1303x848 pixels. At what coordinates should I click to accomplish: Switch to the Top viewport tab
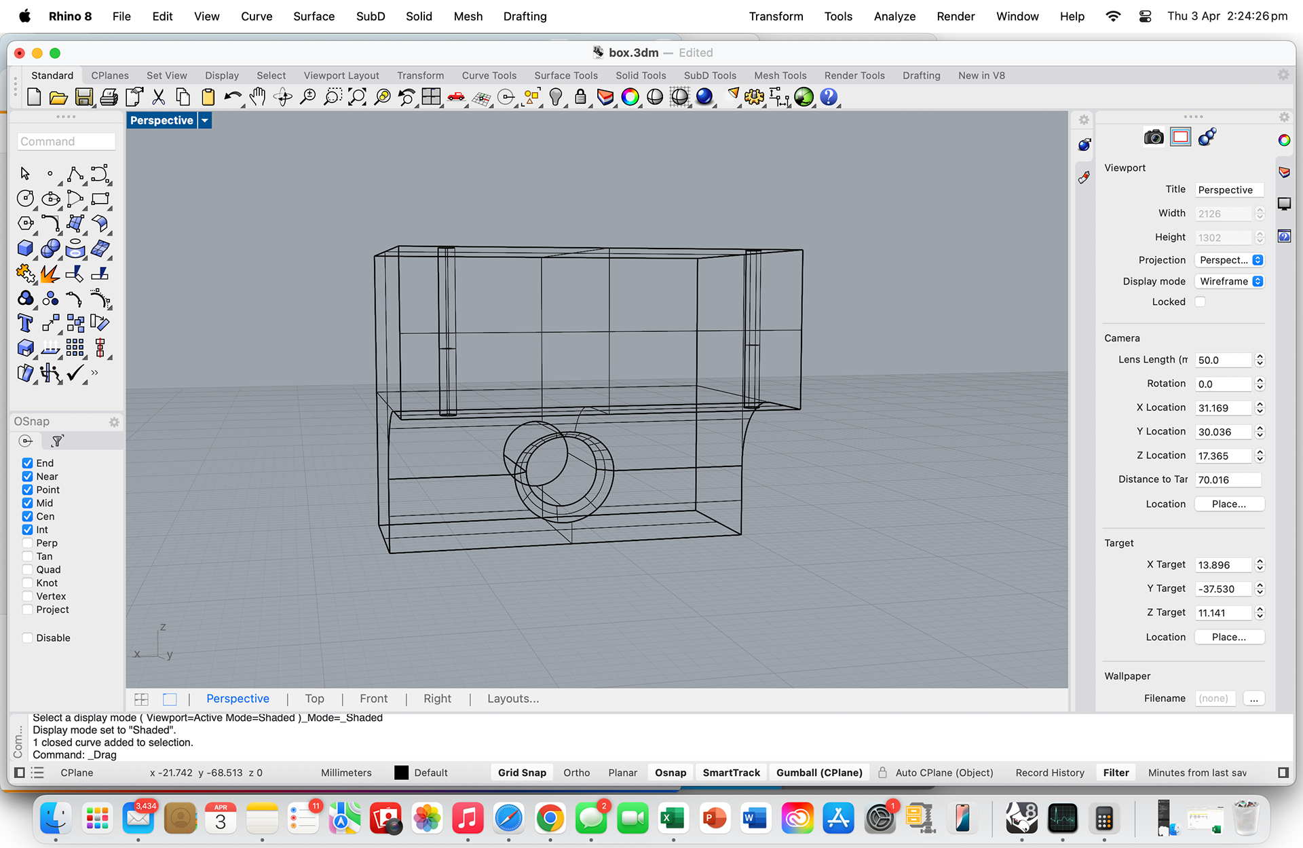click(x=314, y=699)
